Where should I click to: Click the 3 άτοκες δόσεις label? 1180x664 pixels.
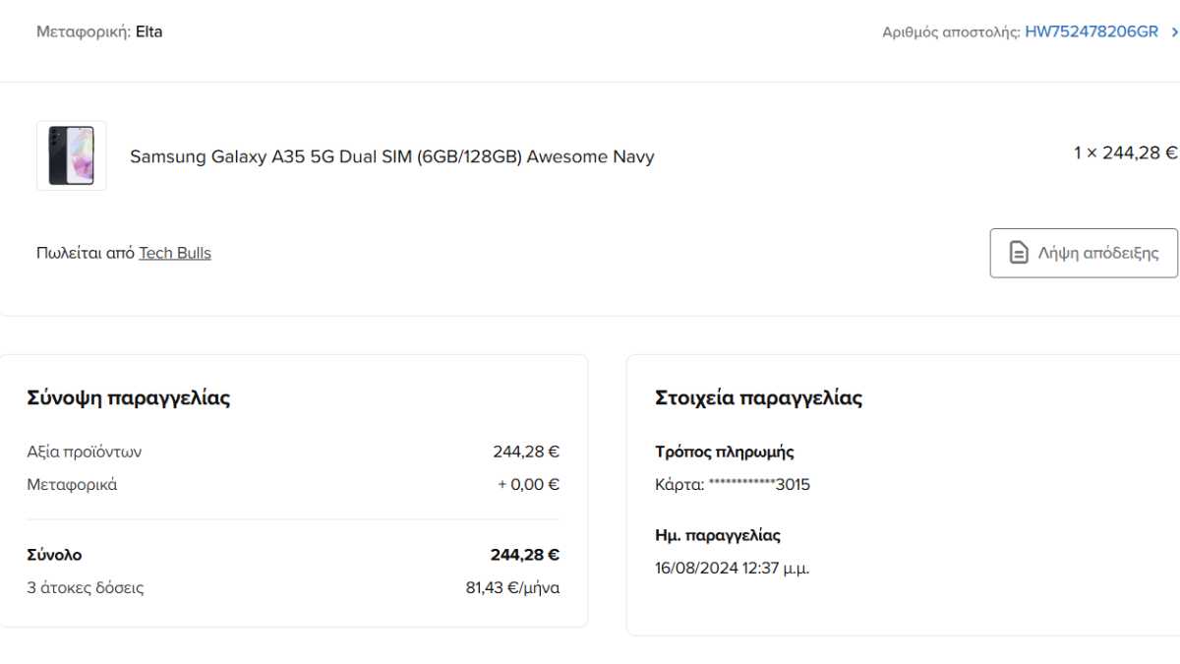[x=86, y=588]
